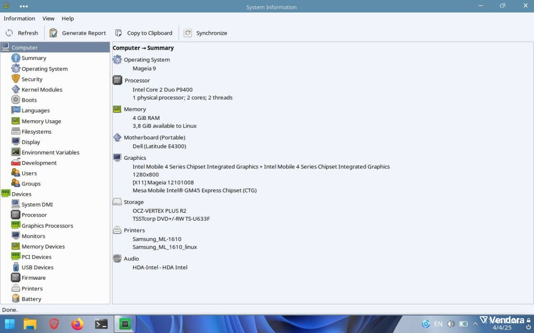Open the file manager from the taskbar
Viewport: 534px width, 333px height.
tap(30, 324)
